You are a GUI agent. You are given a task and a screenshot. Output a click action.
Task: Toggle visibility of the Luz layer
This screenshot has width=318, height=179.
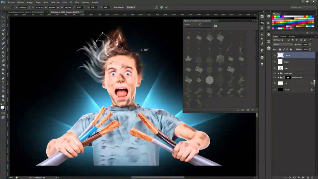275,83
